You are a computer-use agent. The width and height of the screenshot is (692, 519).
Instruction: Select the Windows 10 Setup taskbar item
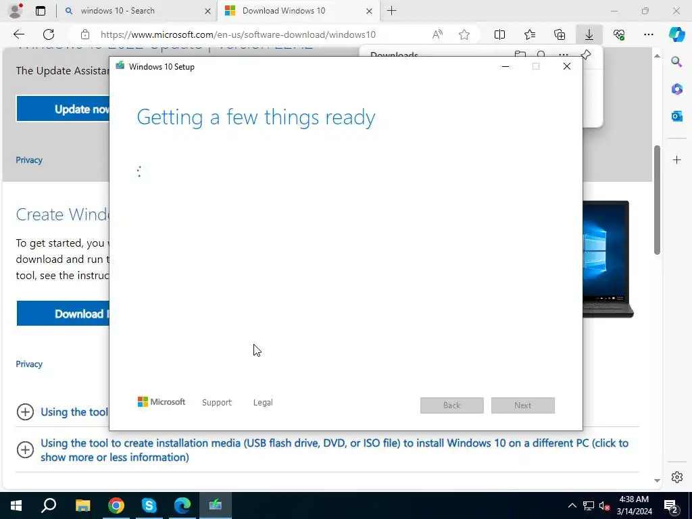(x=216, y=505)
